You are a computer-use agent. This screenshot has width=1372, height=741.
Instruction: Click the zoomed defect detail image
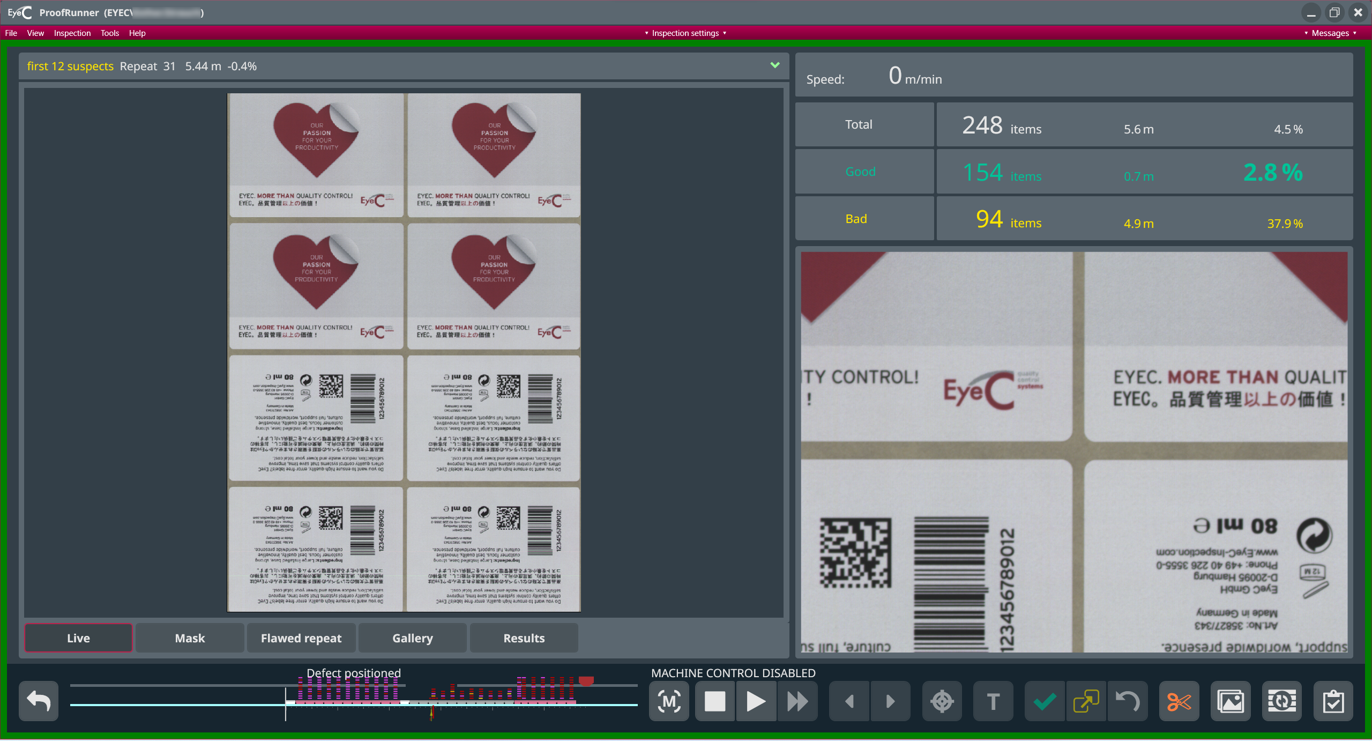(x=1074, y=452)
